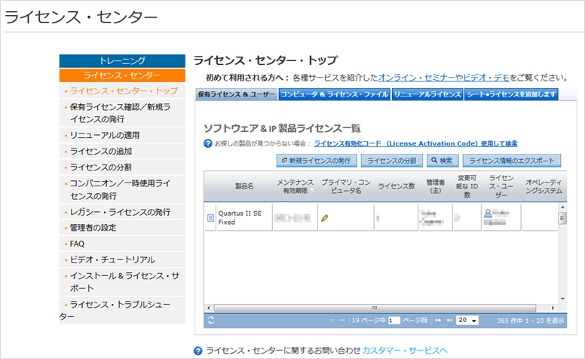Click the ライセンスの分割 button above the table
The height and width of the screenshot is (359, 585).
pyautogui.click(x=392, y=161)
